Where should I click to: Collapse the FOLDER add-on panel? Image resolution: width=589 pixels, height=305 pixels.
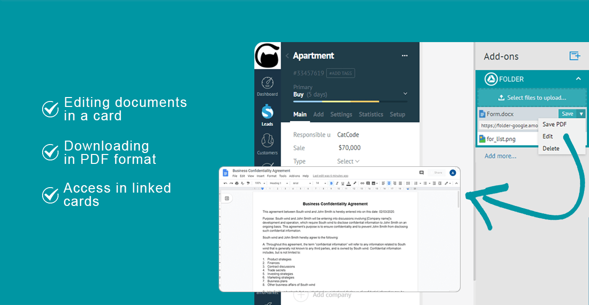coord(578,79)
